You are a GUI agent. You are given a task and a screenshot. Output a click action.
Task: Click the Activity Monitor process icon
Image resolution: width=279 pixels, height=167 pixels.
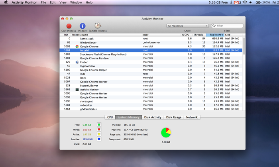[77, 89]
